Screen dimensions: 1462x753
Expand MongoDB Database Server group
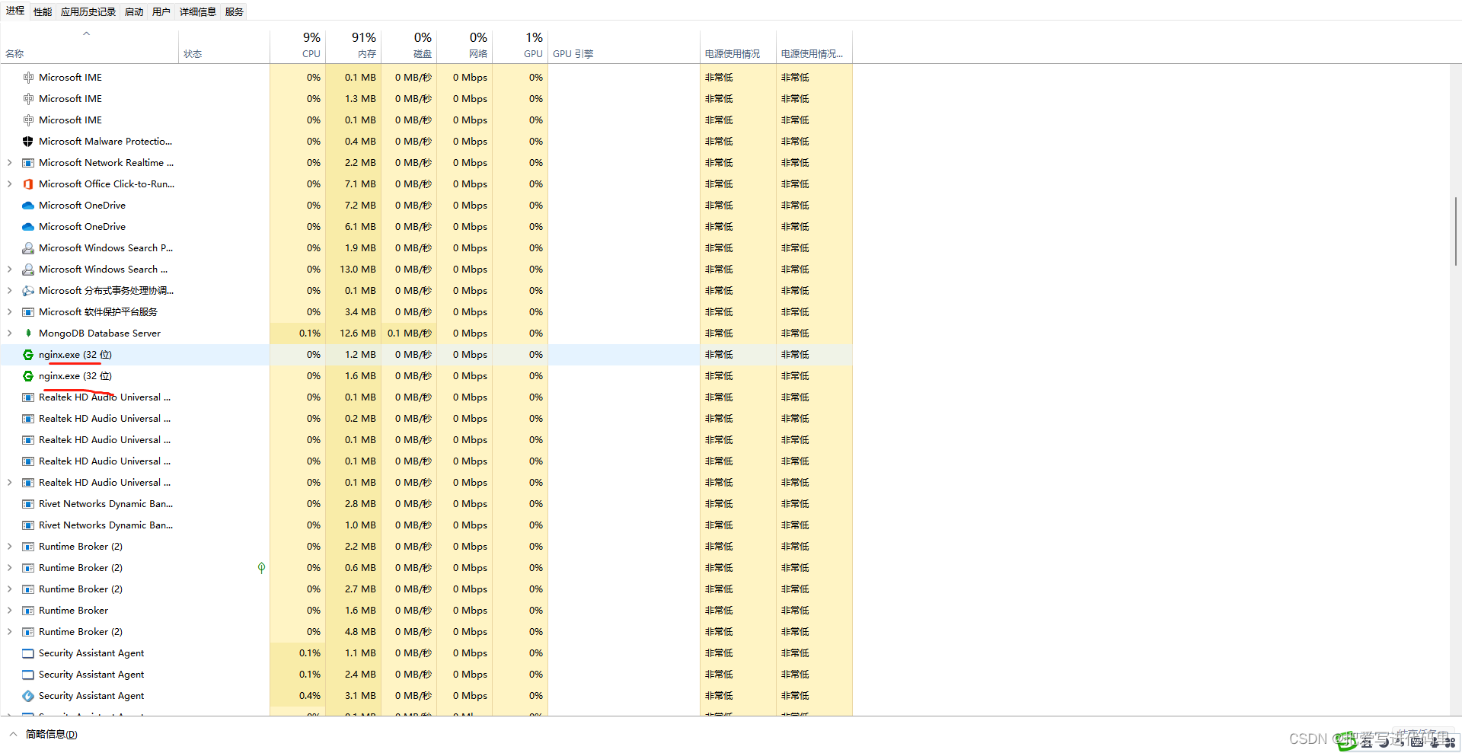[9, 333]
